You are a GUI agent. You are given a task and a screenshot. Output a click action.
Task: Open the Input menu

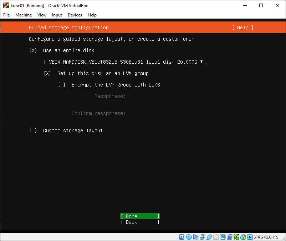[x=57, y=15]
